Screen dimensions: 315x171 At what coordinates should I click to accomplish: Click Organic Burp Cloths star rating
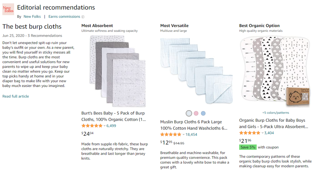(249, 133)
